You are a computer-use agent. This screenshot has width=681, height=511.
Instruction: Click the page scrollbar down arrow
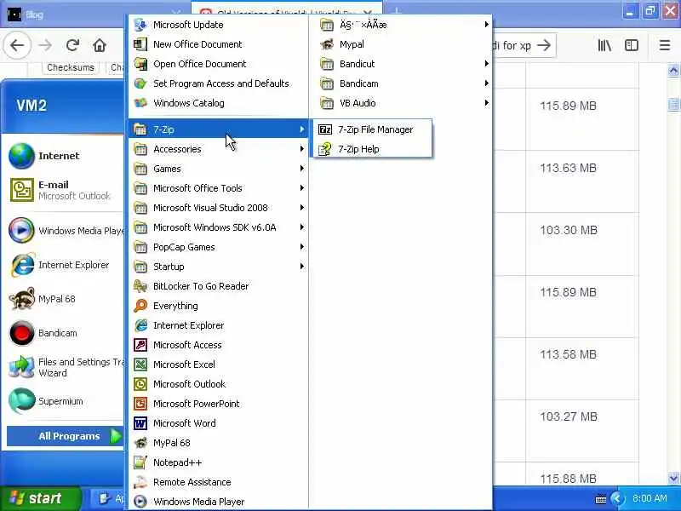tap(673, 478)
